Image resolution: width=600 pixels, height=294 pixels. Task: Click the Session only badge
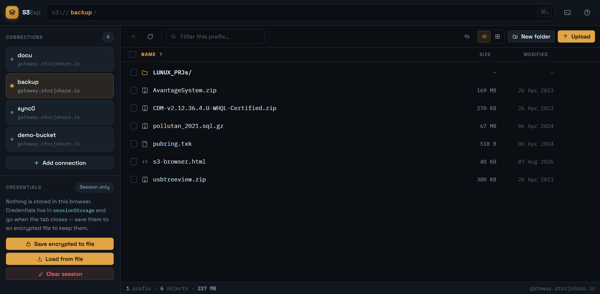(95, 187)
